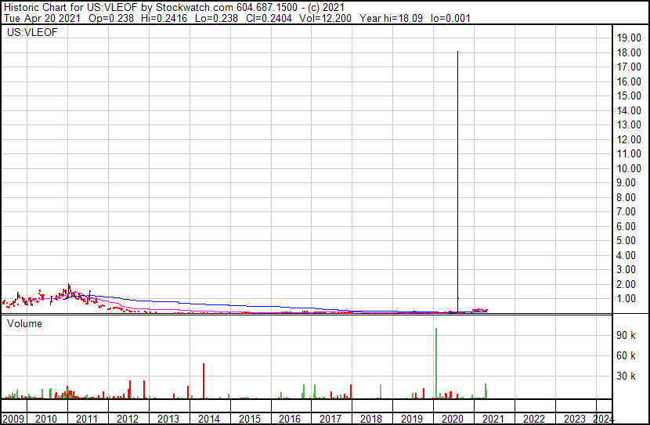The height and width of the screenshot is (425, 650).
Task: Click the 15.00 price axis label
Action: pos(629,95)
